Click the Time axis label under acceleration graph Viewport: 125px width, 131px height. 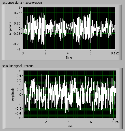coord(69,58)
